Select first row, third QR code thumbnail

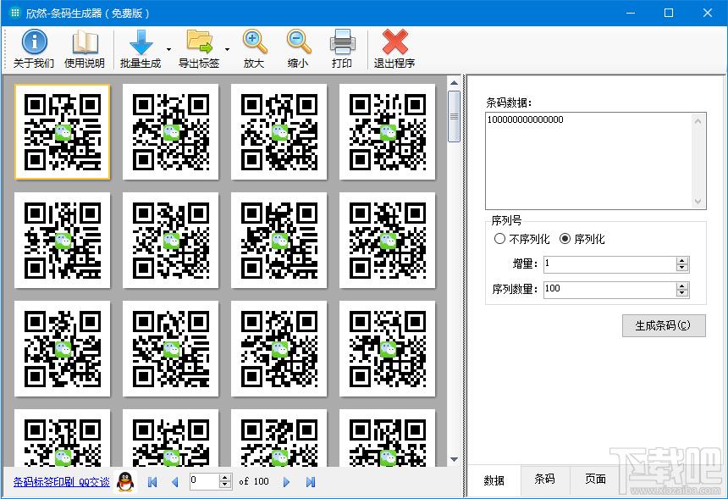coord(279,131)
